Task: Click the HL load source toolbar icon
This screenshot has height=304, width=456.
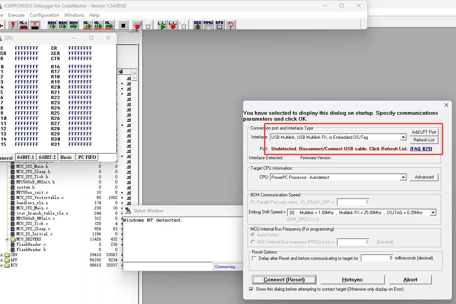Action: pyautogui.click(x=23, y=25)
